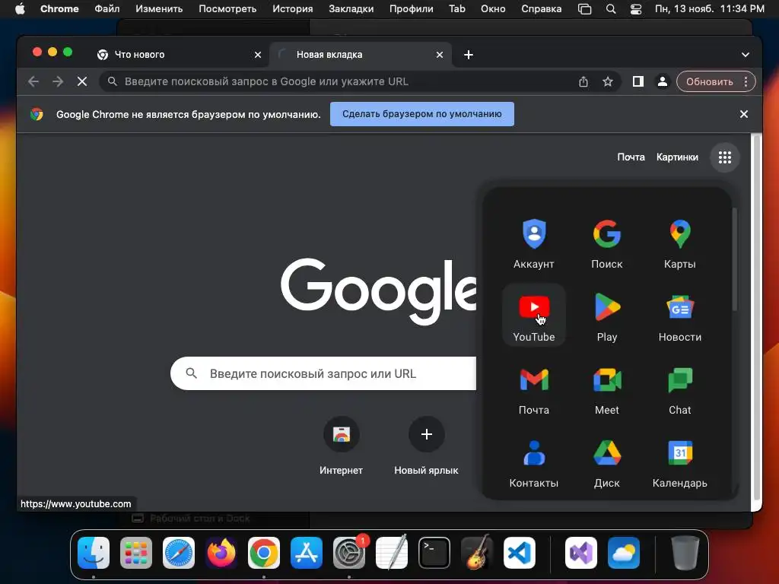This screenshot has height=584, width=779.
Task: Open System Settings from the Dock
Action: (x=349, y=553)
